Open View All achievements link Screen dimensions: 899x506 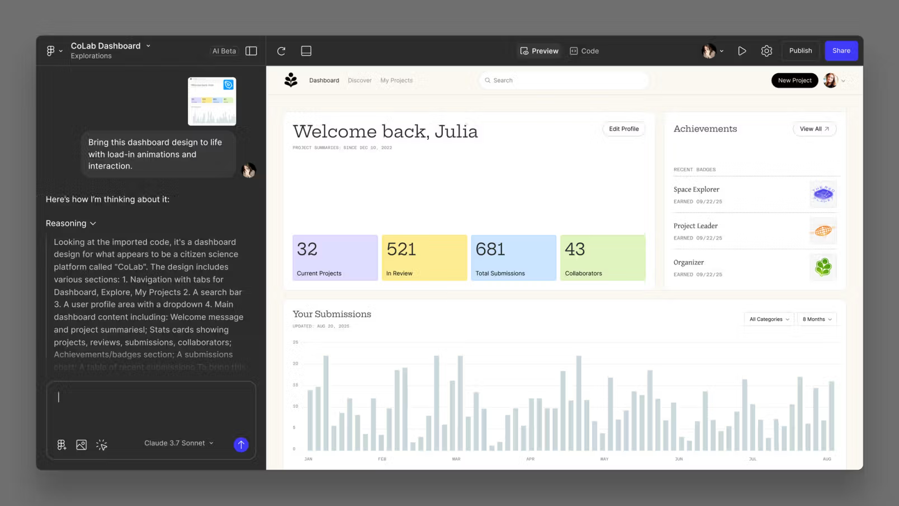point(814,129)
